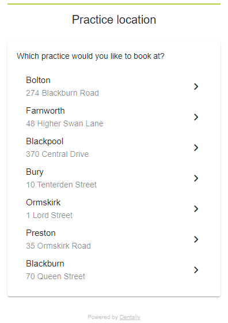Click the chevron arrow beside Blackburn
The image size is (228, 323).
click(x=196, y=270)
